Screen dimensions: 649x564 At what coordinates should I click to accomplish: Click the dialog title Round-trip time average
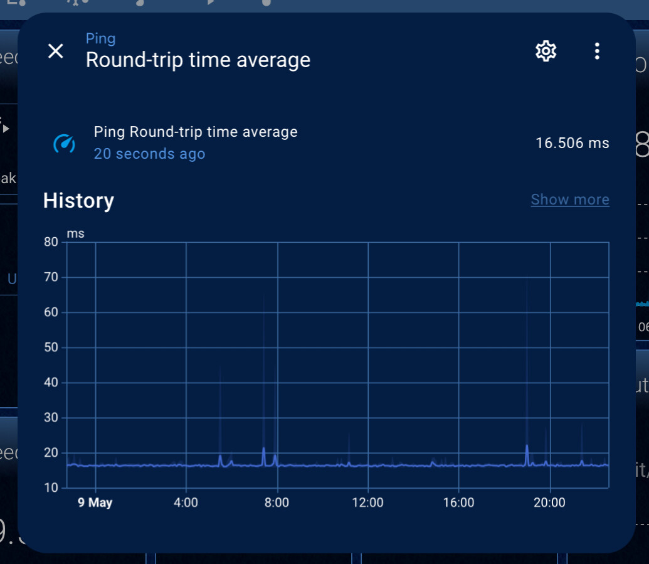tap(198, 60)
